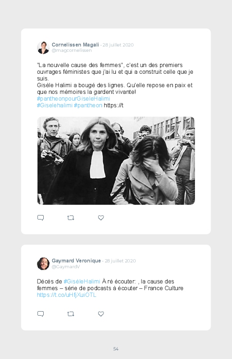Like the Cornelissen Magali tweet
Image resolution: width=232 pixels, height=359 pixels.
pos(101,218)
